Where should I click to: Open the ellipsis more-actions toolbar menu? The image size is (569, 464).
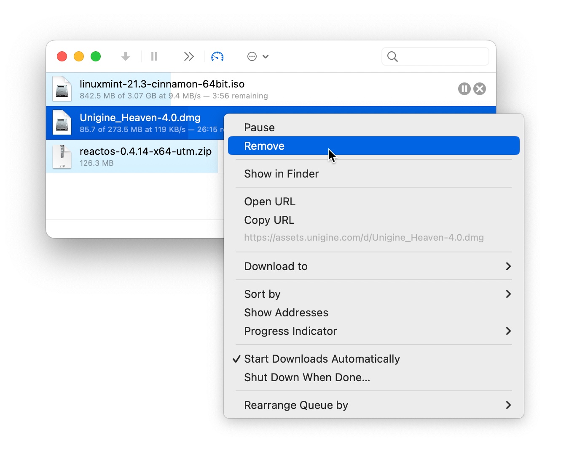point(258,56)
